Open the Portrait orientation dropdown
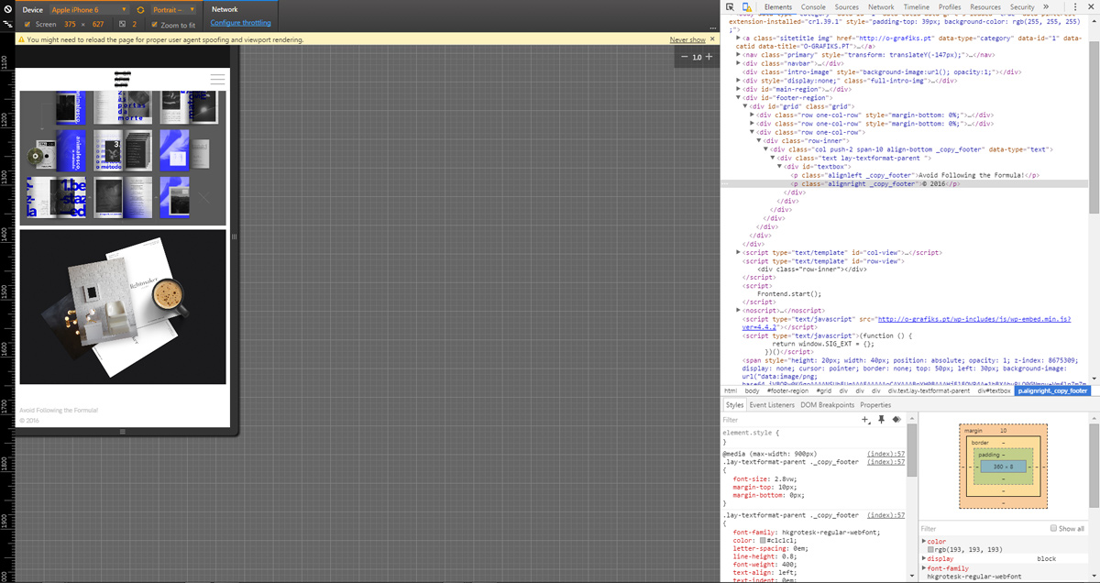The width and height of the screenshot is (1100, 583). [x=172, y=9]
